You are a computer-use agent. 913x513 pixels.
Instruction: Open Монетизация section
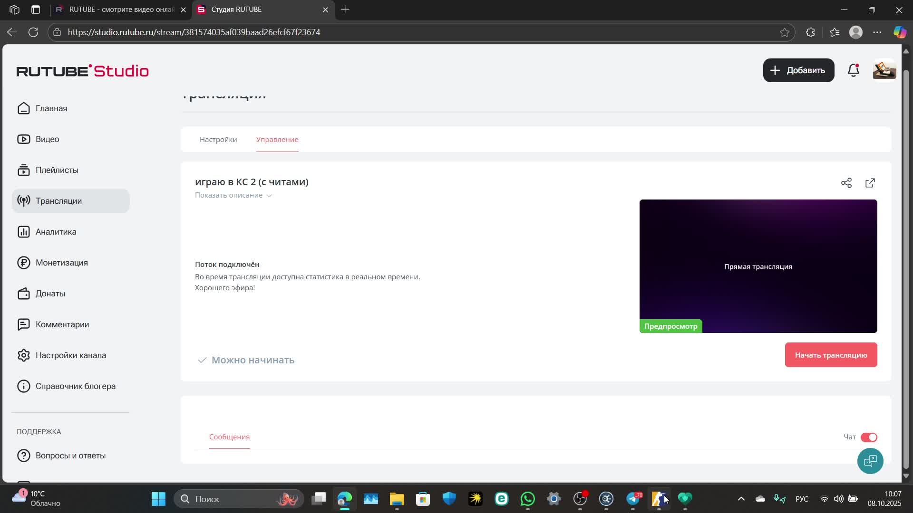point(61,263)
